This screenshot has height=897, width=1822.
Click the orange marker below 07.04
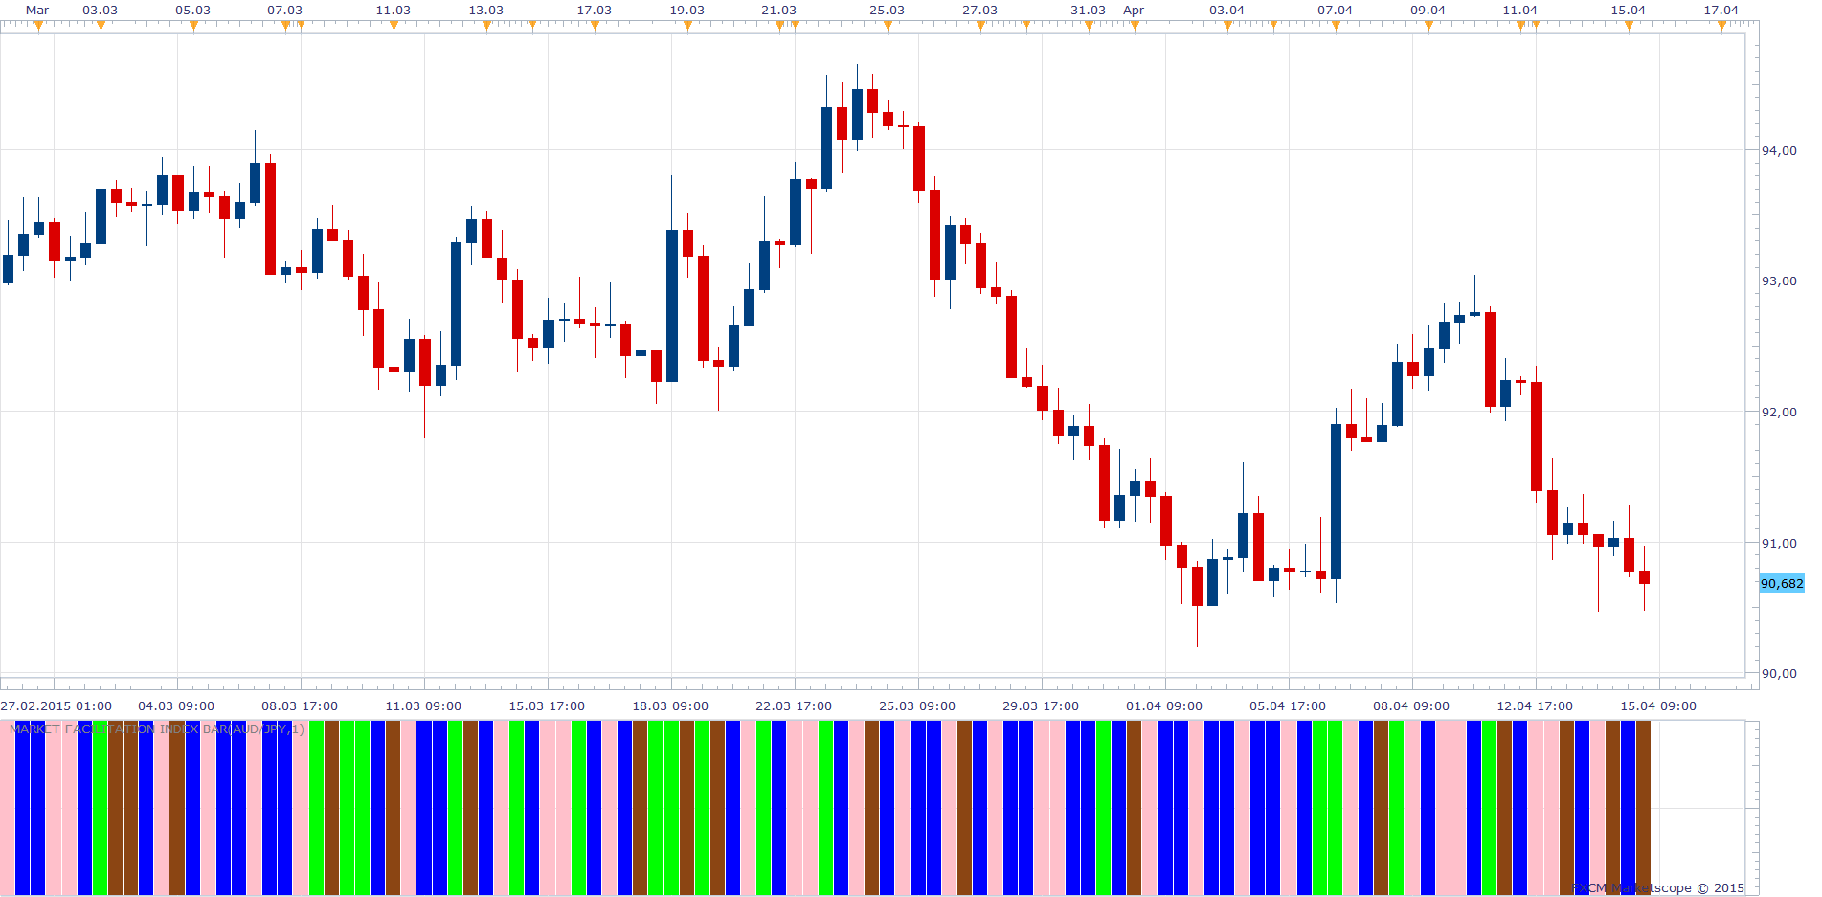tap(1336, 26)
